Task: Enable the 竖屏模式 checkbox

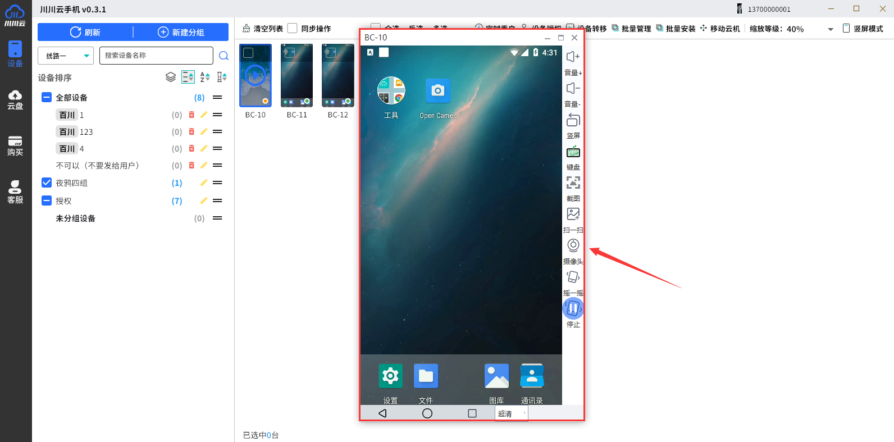Action: click(x=846, y=28)
